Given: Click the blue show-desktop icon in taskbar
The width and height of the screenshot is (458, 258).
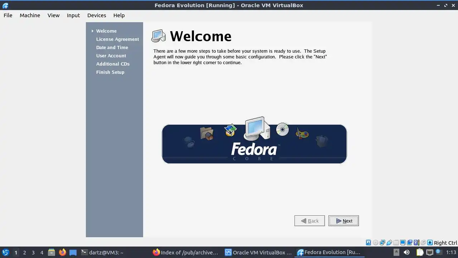Looking at the screenshot, I should (x=73, y=252).
